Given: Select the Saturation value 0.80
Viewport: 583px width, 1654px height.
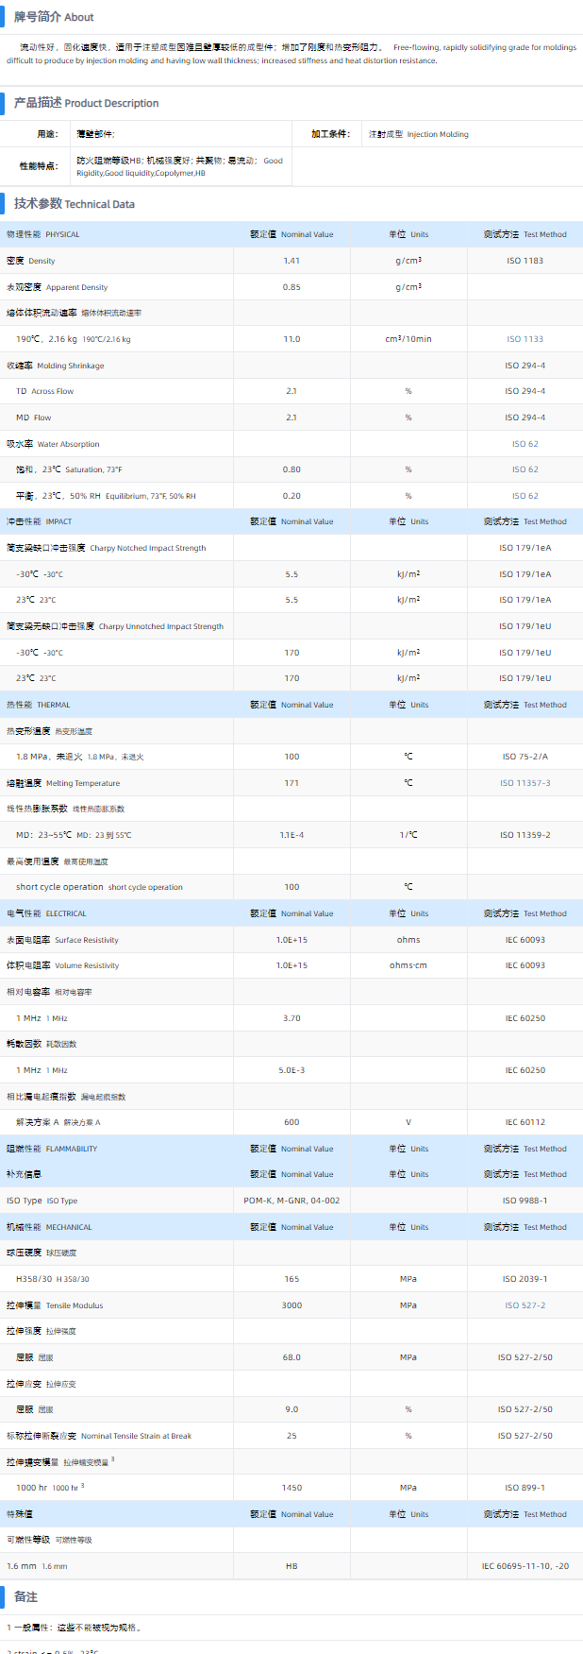Looking at the screenshot, I should point(291,469).
